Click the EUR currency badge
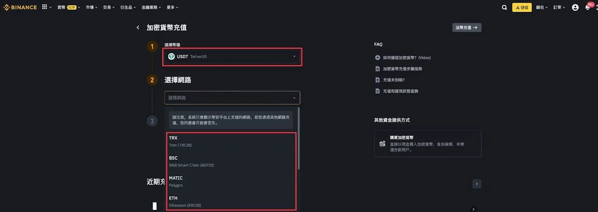 72,7
